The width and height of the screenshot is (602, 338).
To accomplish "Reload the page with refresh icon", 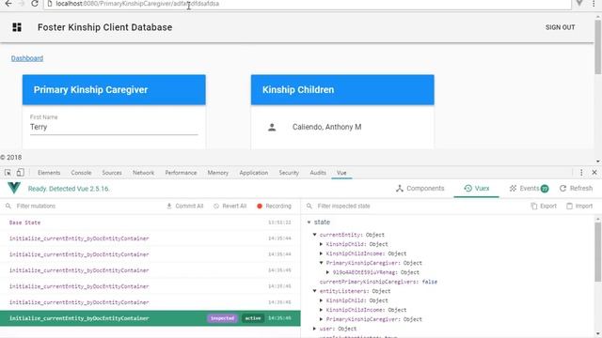I will click(x=35, y=4).
